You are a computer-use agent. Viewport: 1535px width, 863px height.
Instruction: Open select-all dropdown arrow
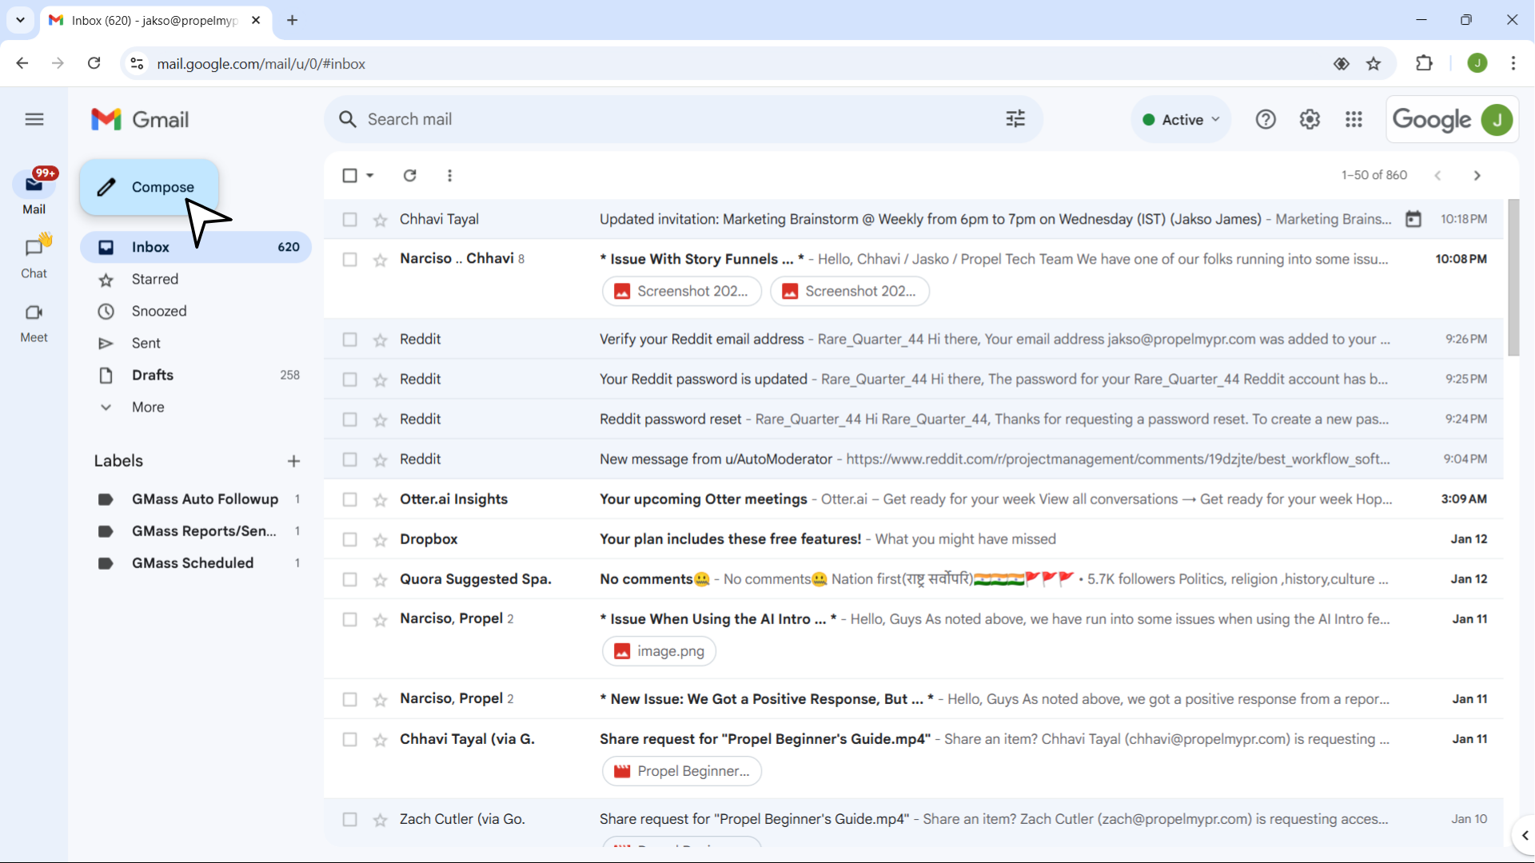point(370,175)
